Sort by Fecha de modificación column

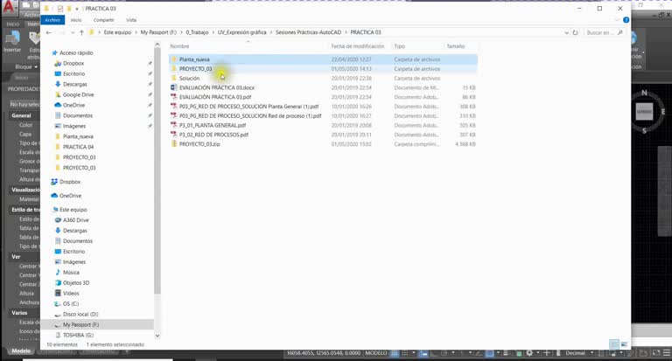point(357,46)
